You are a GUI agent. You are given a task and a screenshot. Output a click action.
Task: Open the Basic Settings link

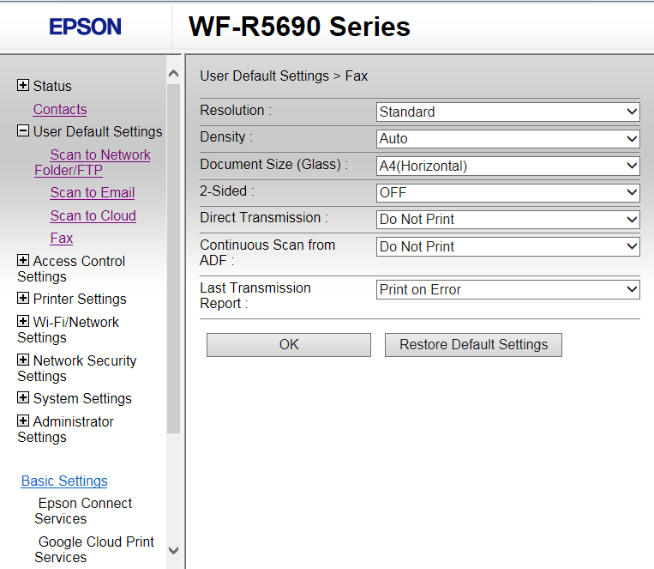pos(64,481)
